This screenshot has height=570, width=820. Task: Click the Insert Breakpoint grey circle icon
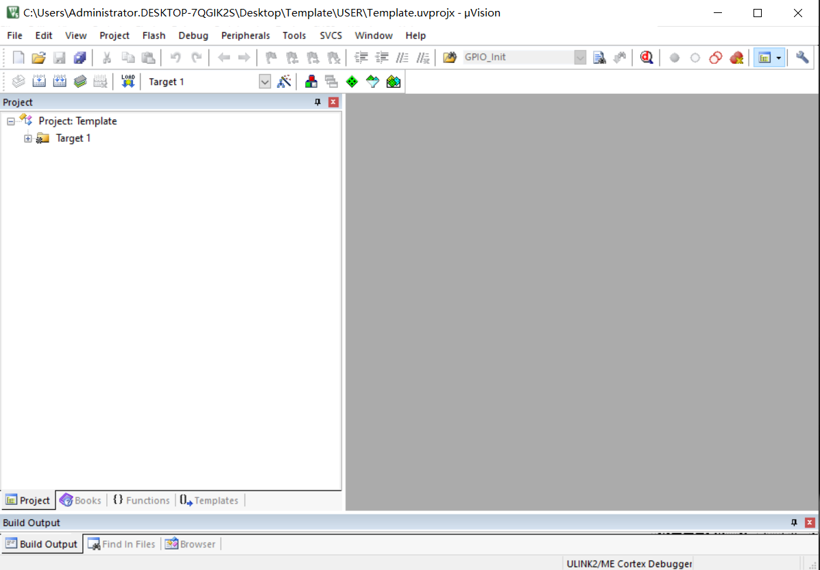click(x=674, y=58)
